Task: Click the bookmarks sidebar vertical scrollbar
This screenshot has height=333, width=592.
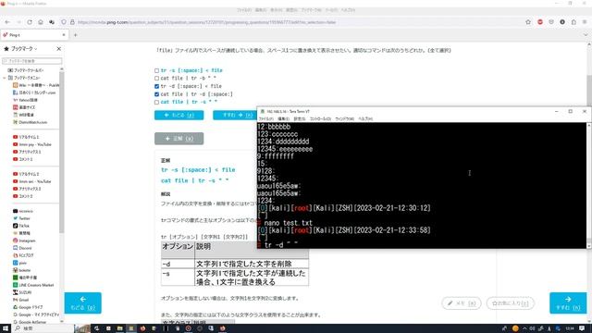Action: point(62,151)
